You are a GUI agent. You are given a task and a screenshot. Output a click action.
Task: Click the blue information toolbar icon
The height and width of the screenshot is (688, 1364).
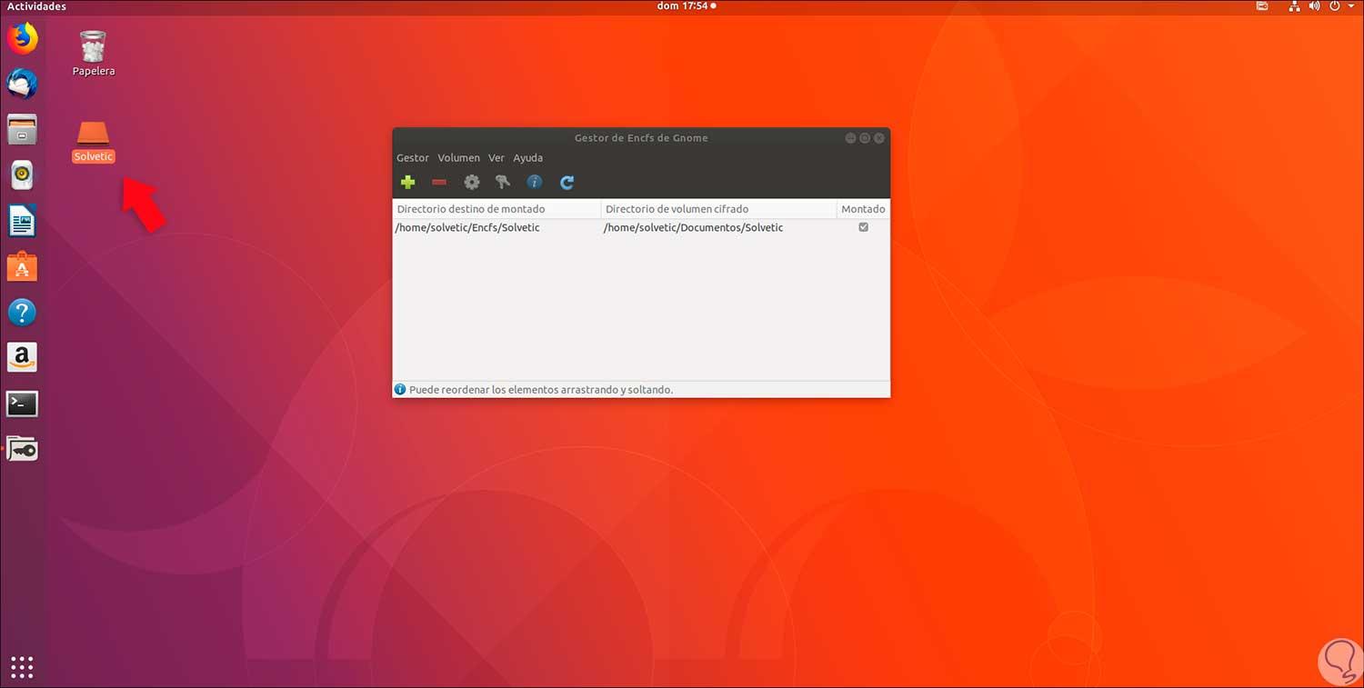coord(535,182)
